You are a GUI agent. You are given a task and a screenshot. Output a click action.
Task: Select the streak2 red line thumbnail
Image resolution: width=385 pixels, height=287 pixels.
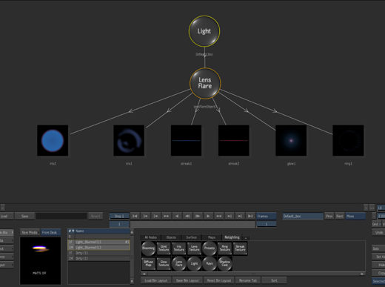[x=233, y=140]
